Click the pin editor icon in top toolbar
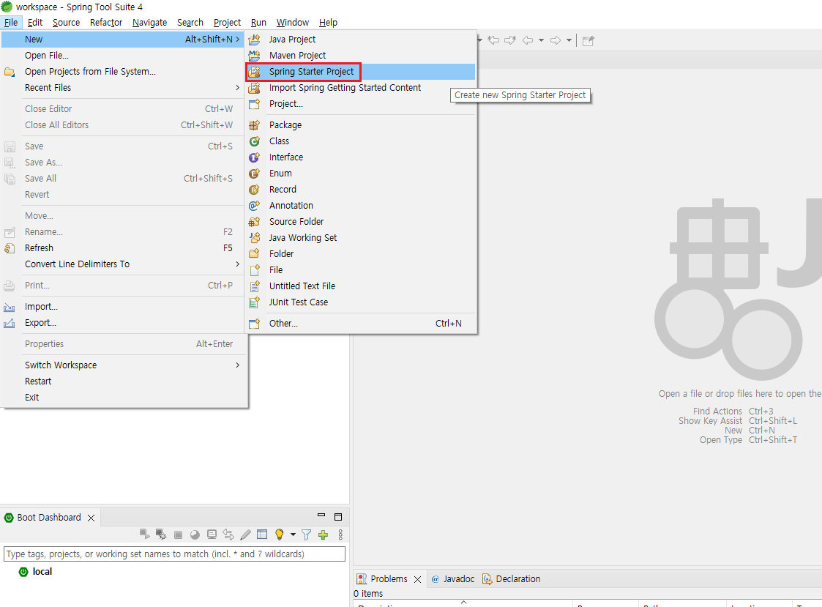Image resolution: width=822 pixels, height=607 pixels. click(x=588, y=40)
